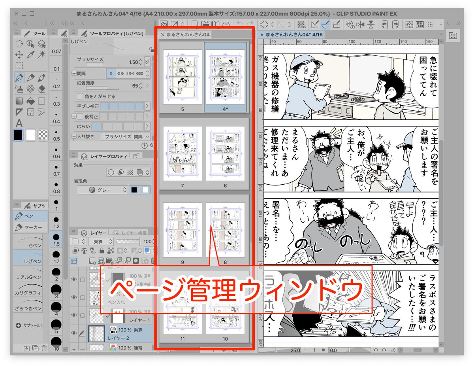The height and width of the screenshot is (367, 474).
Task: Open the 入り抜き ブラシサイズ, 間隔 dropdown
Action: click(x=126, y=136)
